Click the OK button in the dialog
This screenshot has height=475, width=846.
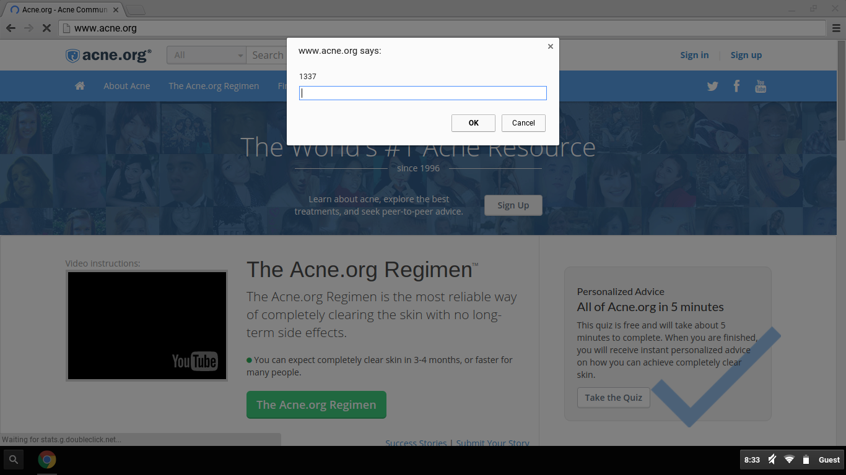(x=473, y=123)
